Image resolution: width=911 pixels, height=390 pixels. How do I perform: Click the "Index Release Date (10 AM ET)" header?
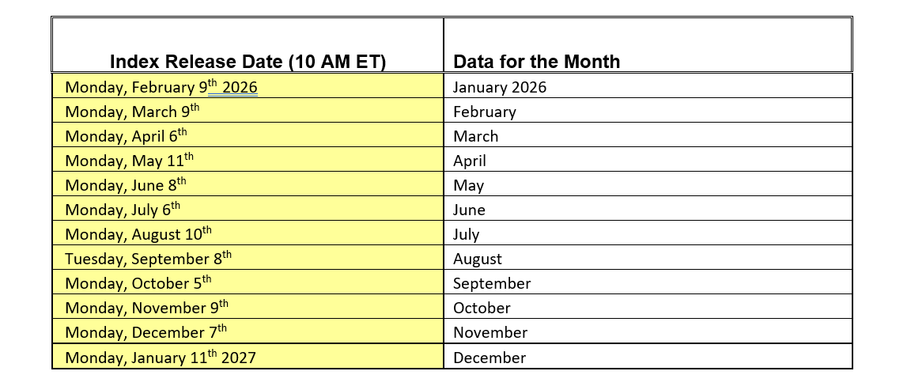coord(247,62)
